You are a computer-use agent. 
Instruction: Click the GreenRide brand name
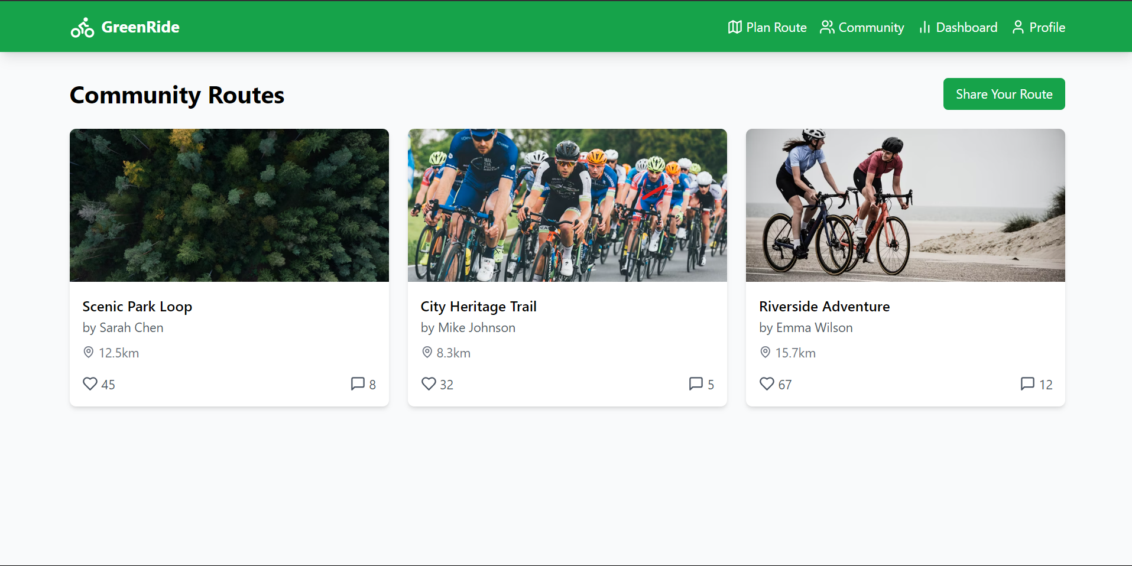(140, 27)
